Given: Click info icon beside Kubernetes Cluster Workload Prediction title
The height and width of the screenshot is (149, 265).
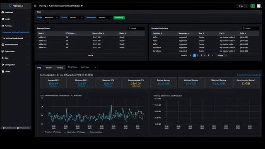Looking at the screenshot, I should click(x=82, y=6).
